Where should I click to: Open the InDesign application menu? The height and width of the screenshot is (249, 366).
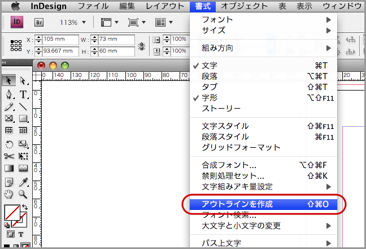[x=49, y=6]
